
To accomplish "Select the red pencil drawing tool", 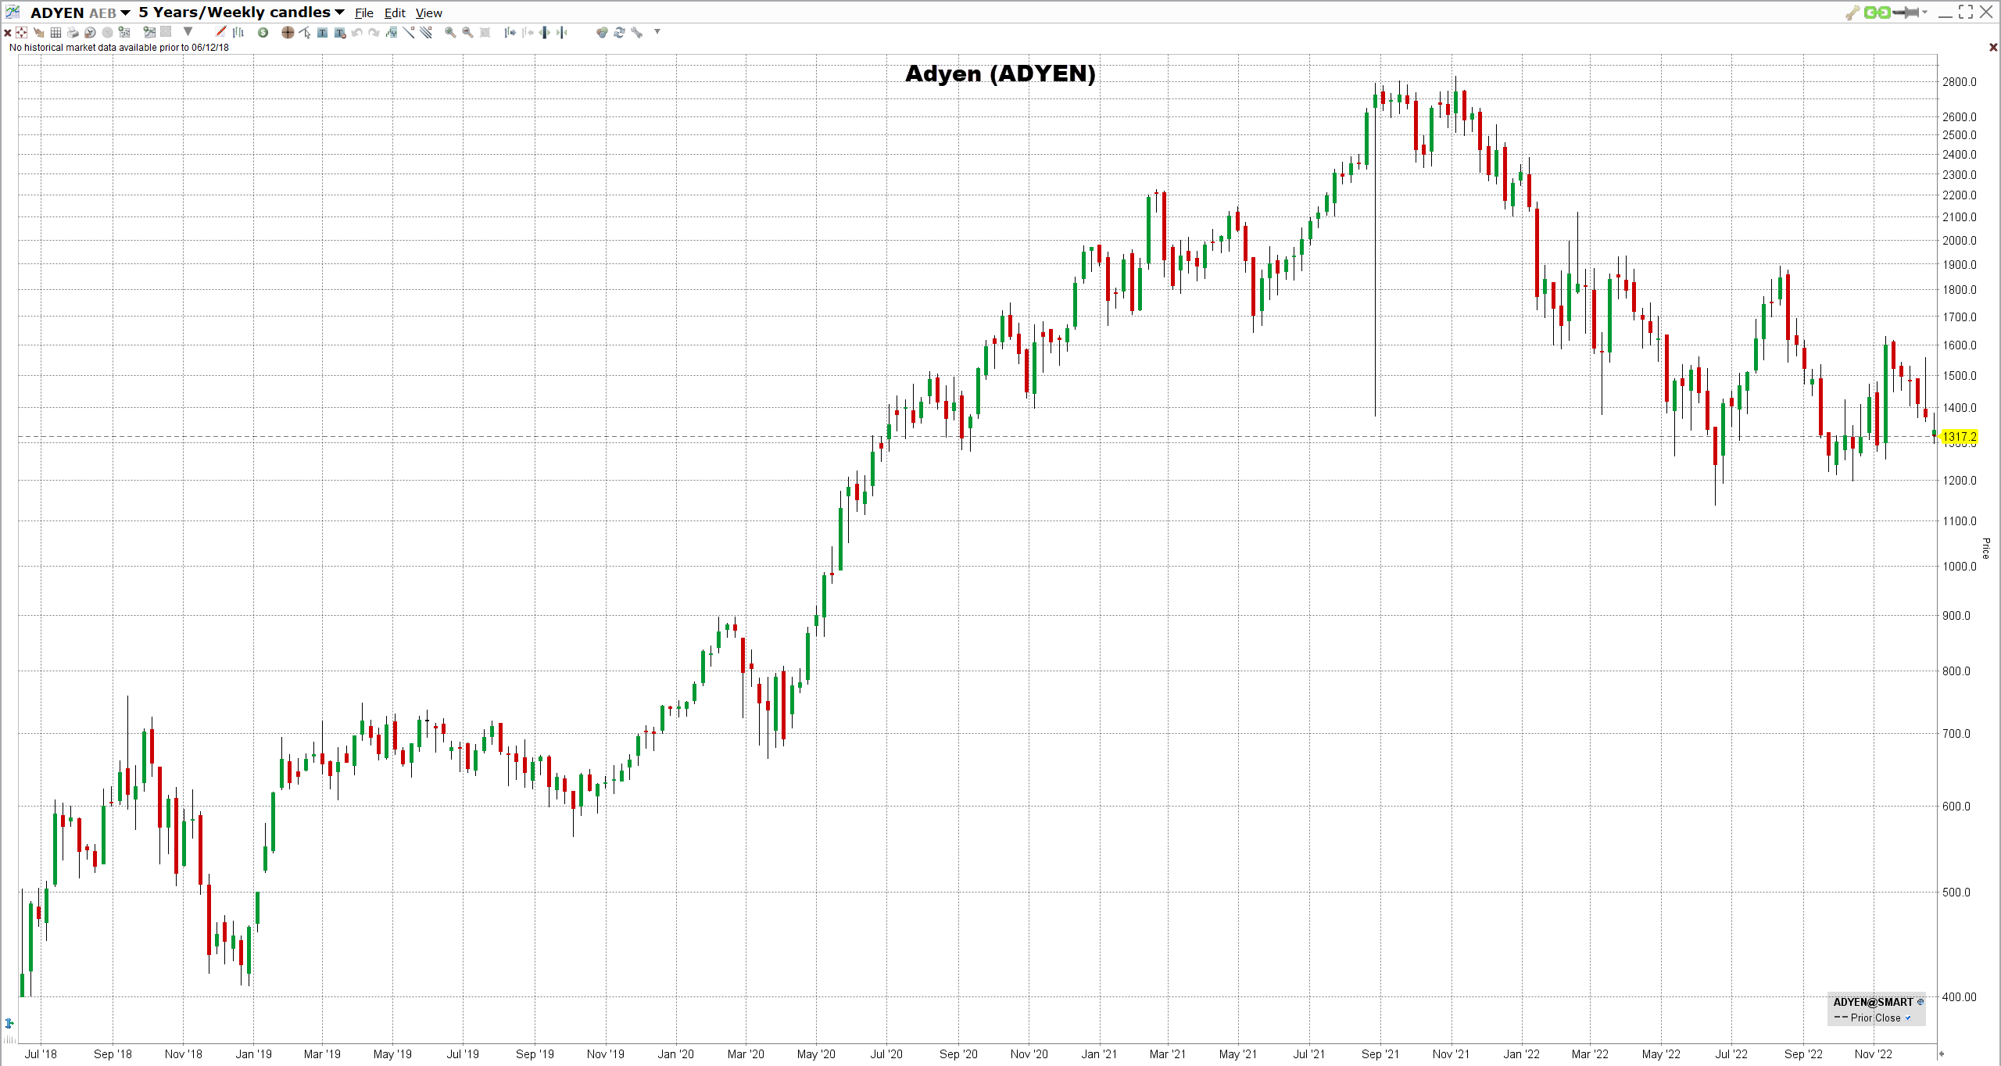I will (x=220, y=32).
